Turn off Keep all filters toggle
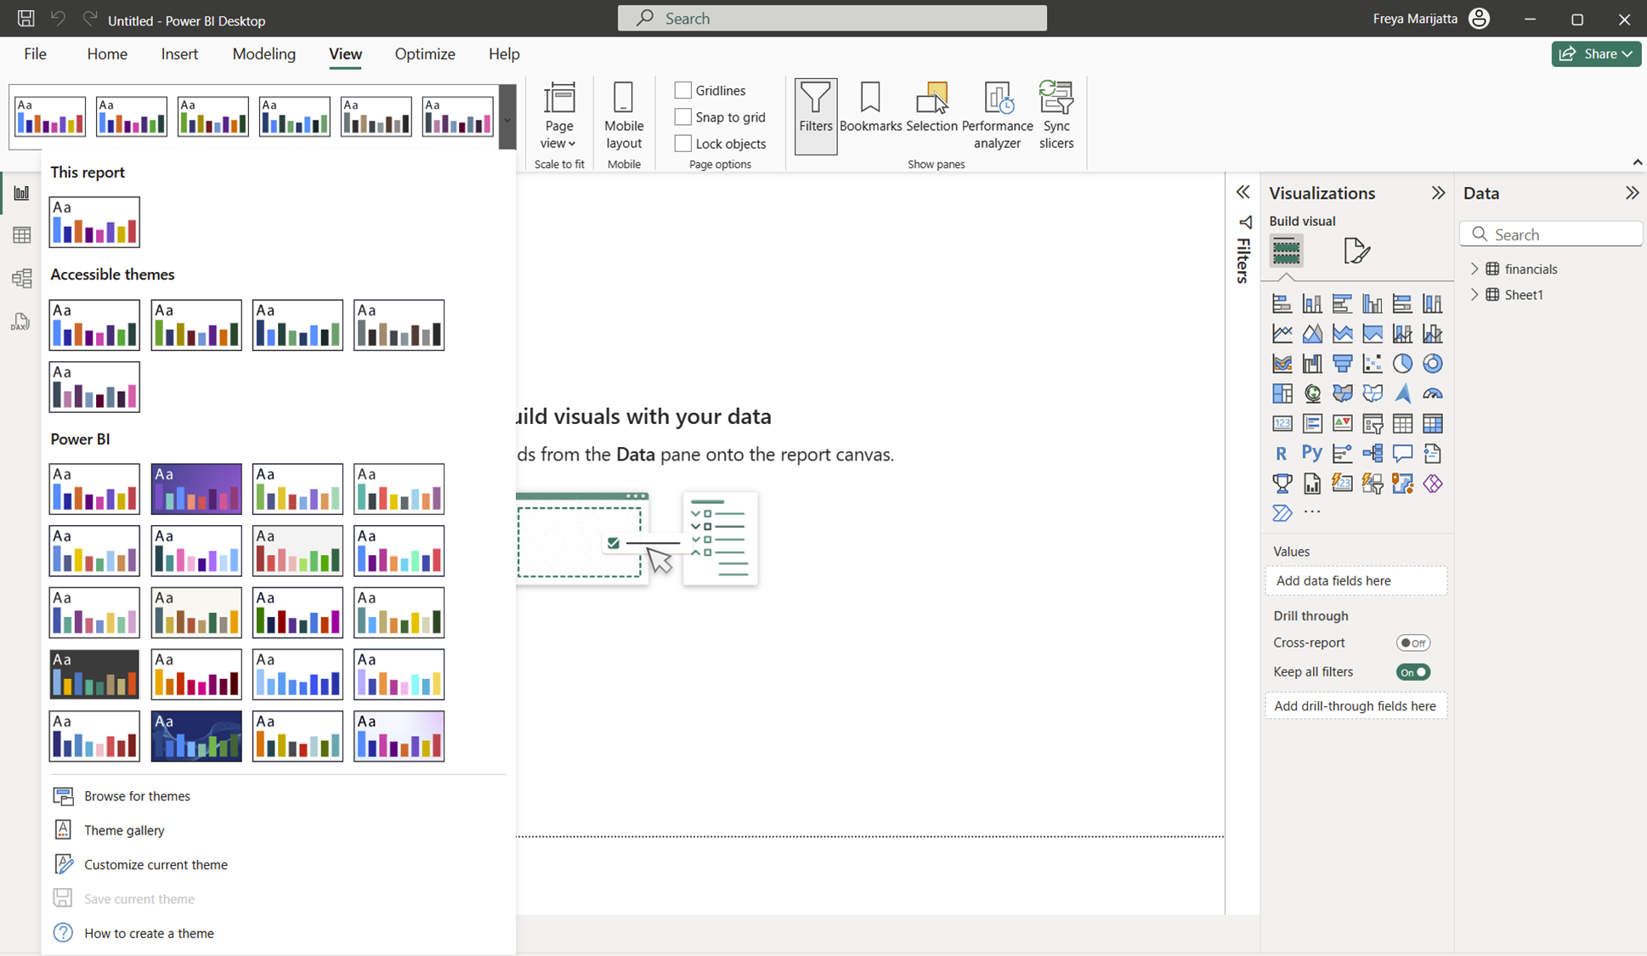 point(1413,672)
